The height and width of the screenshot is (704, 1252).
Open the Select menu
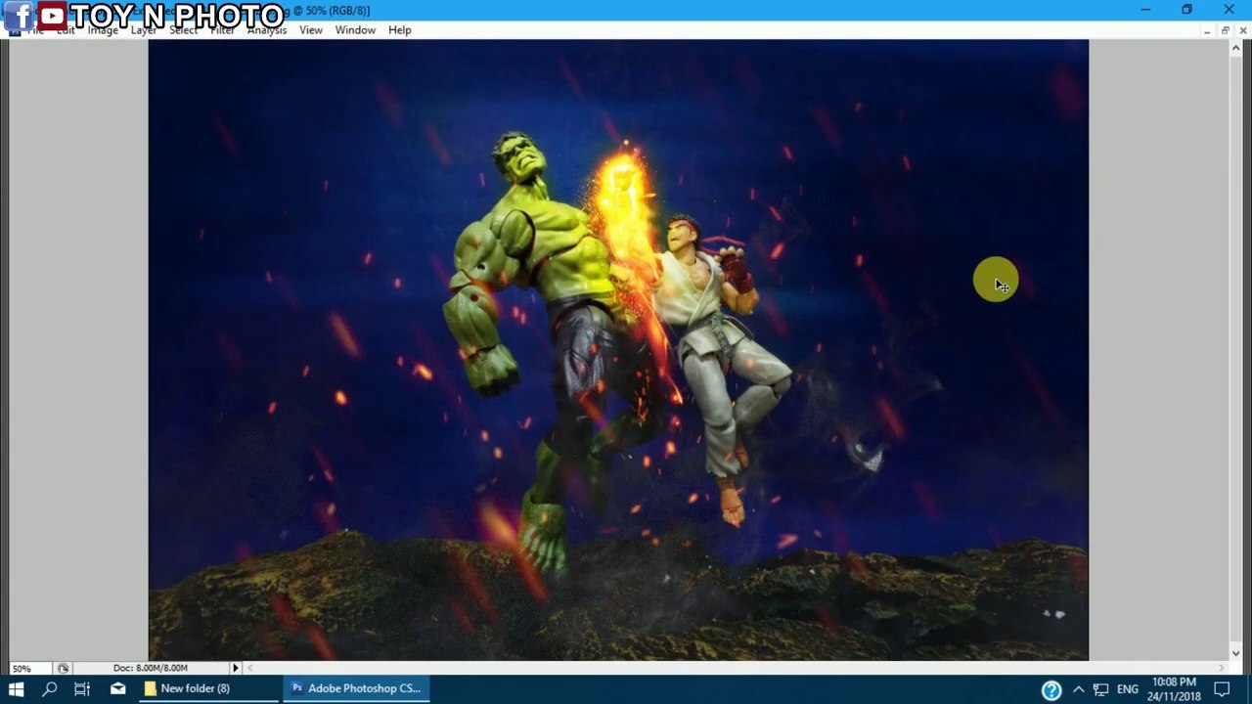pos(183,30)
